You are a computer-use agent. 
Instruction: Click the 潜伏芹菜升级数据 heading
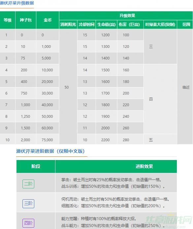[17, 3]
